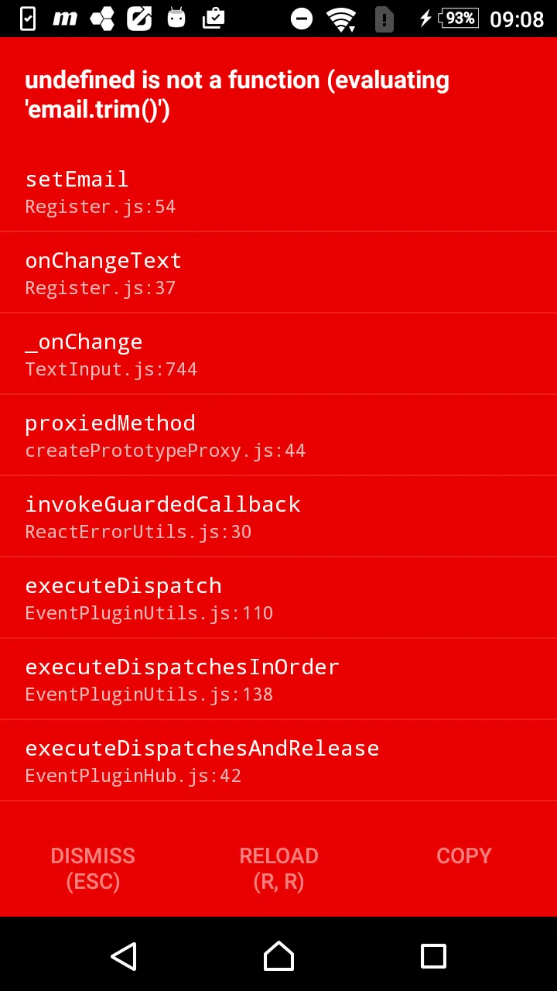Select the proxiedMethod createPrototypeProxy.js frame
557x991 pixels.
pyautogui.click(x=278, y=435)
